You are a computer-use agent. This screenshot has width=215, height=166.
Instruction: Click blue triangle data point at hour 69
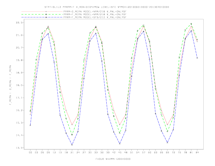pos(167,143)
